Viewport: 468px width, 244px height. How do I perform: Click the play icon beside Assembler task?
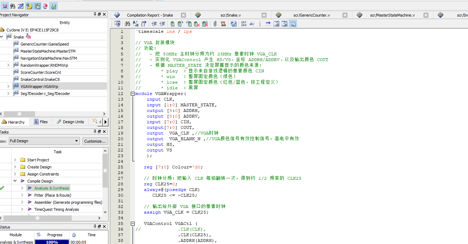click(30, 202)
